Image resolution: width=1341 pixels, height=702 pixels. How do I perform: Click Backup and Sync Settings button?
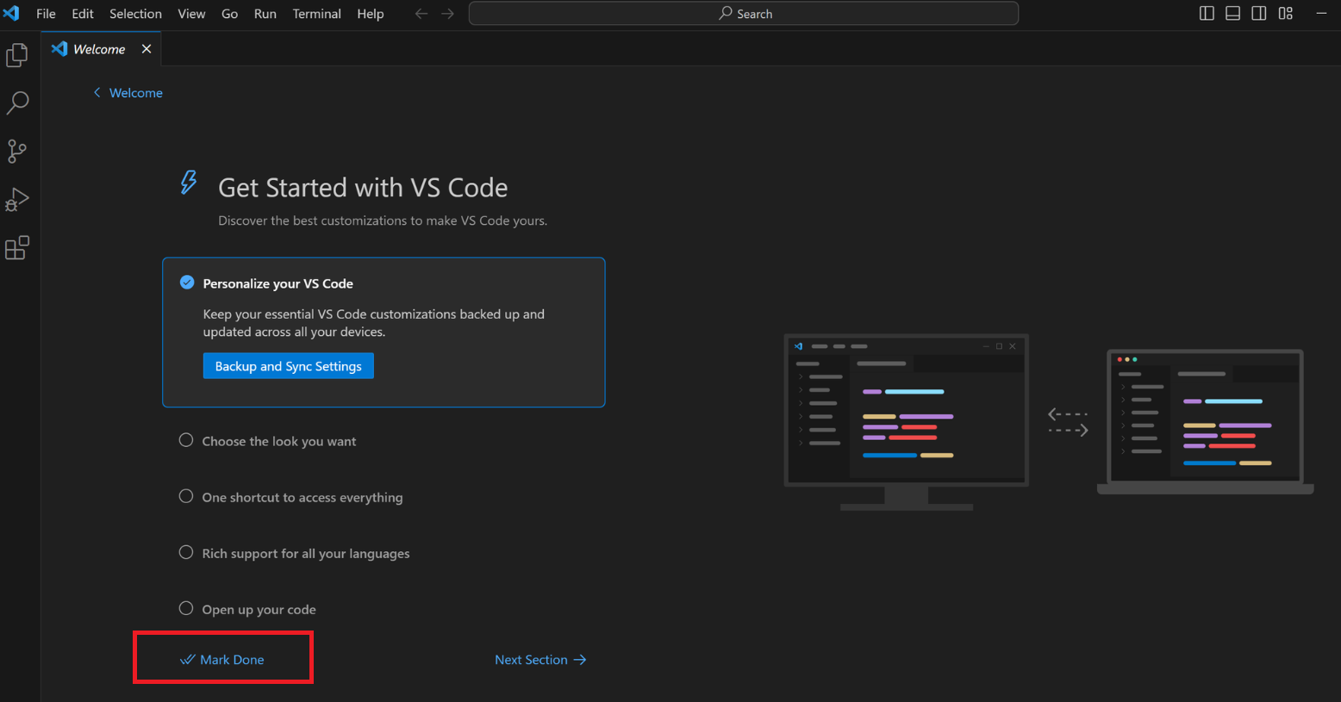click(x=289, y=366)
